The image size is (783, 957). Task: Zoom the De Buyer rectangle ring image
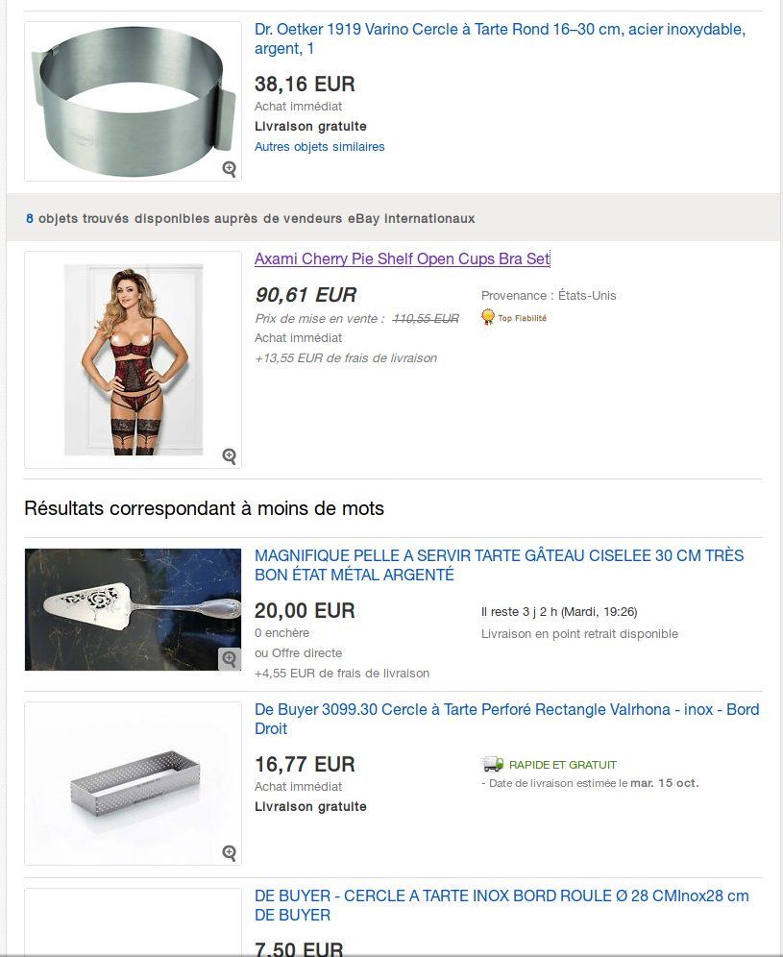click(229, 852)
